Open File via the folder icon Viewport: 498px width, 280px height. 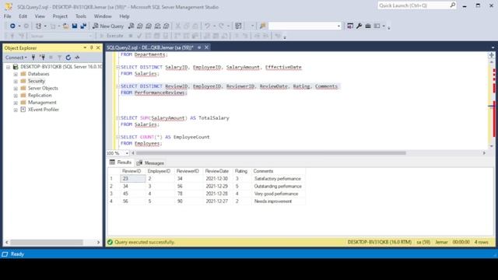[65, 26]
